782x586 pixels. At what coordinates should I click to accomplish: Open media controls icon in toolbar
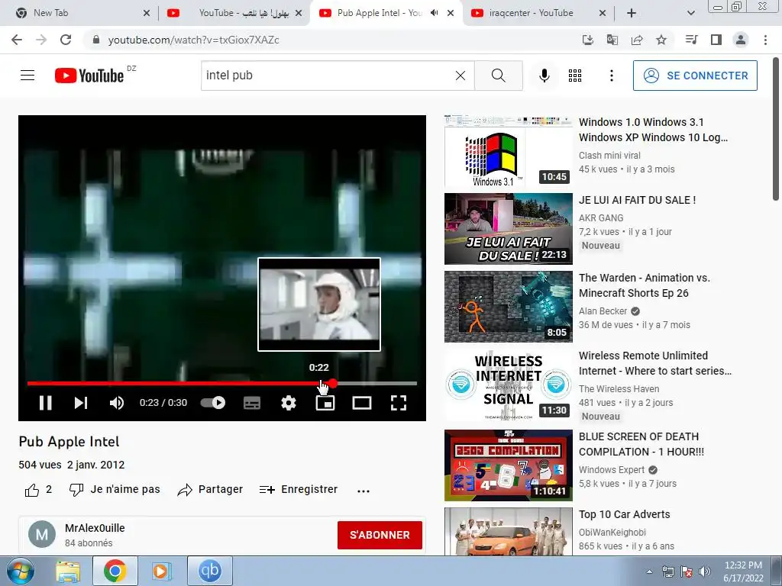coord(691,40)
